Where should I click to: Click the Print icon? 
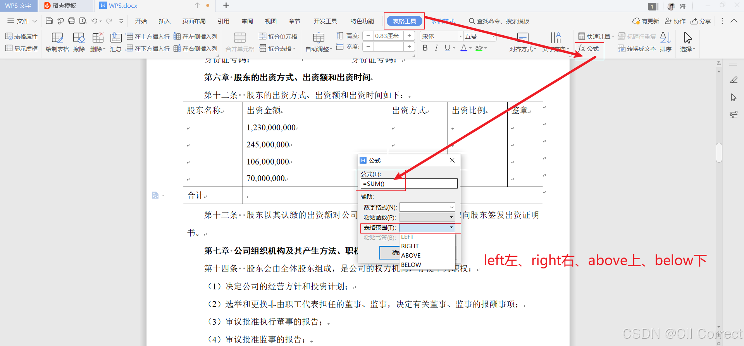72,21
